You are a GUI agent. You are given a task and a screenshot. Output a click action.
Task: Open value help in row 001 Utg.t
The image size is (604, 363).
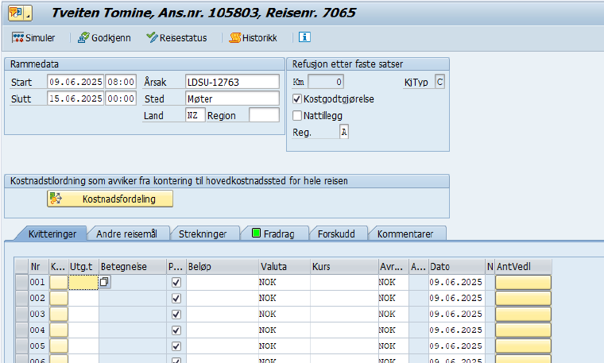[105, 282]
